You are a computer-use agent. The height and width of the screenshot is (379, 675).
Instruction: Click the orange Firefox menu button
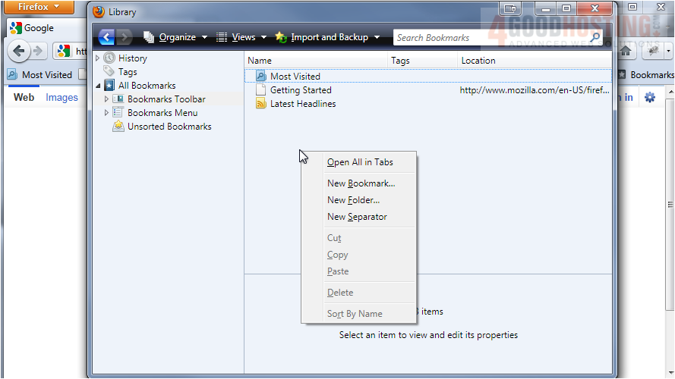37,7
